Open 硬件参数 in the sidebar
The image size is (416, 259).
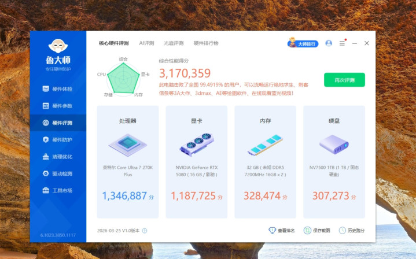(58, 106)
